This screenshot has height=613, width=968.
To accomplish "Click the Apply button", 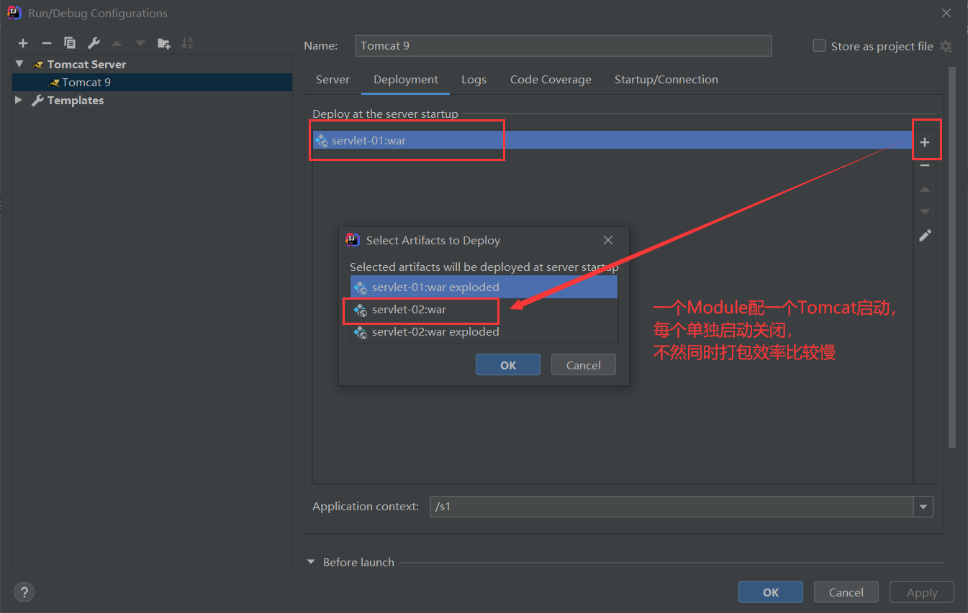I will pyautogui.click(x=922, y=592).
